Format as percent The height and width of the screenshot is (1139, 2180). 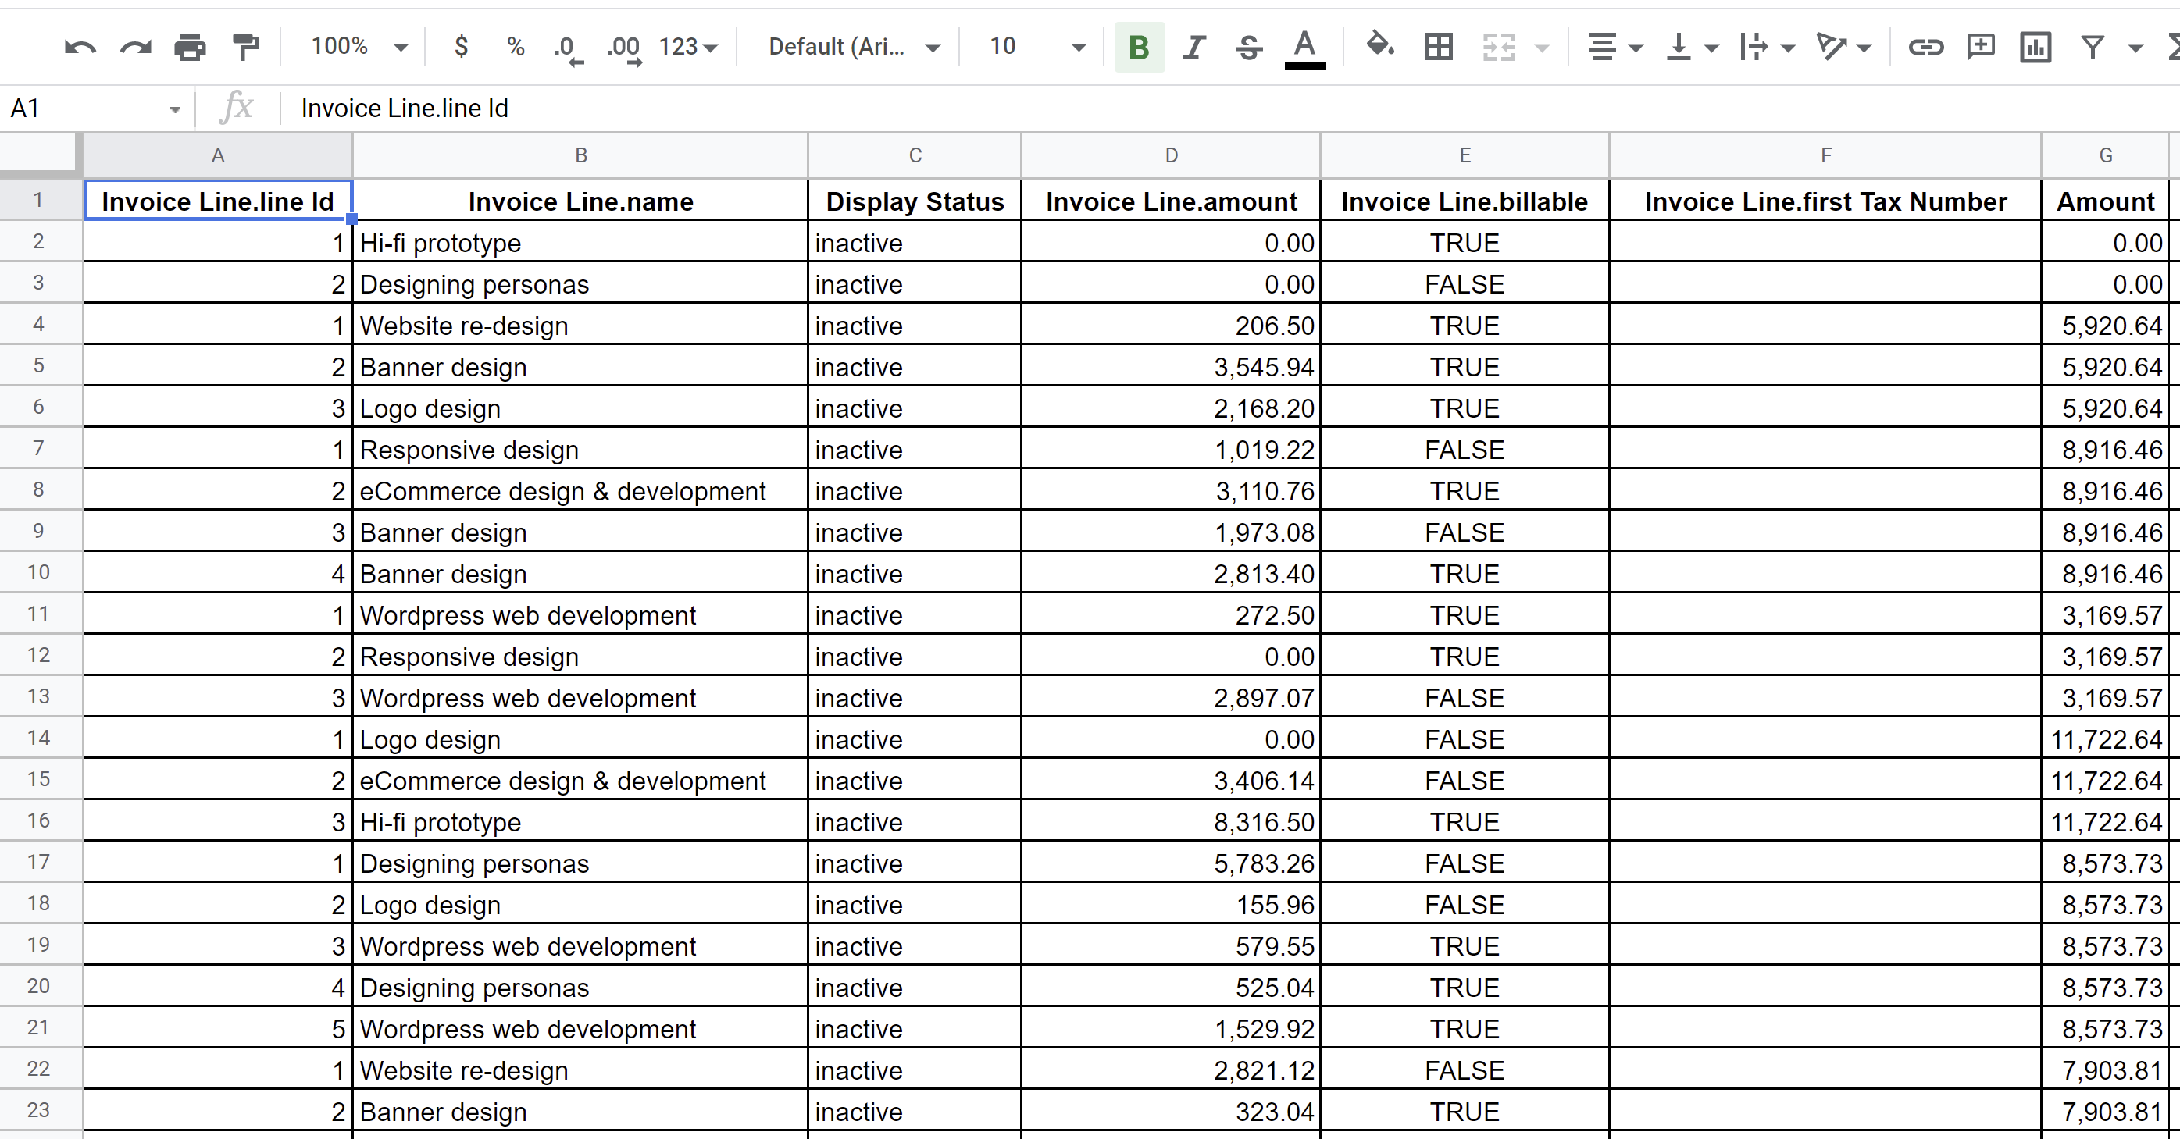[x=516, y=47]
